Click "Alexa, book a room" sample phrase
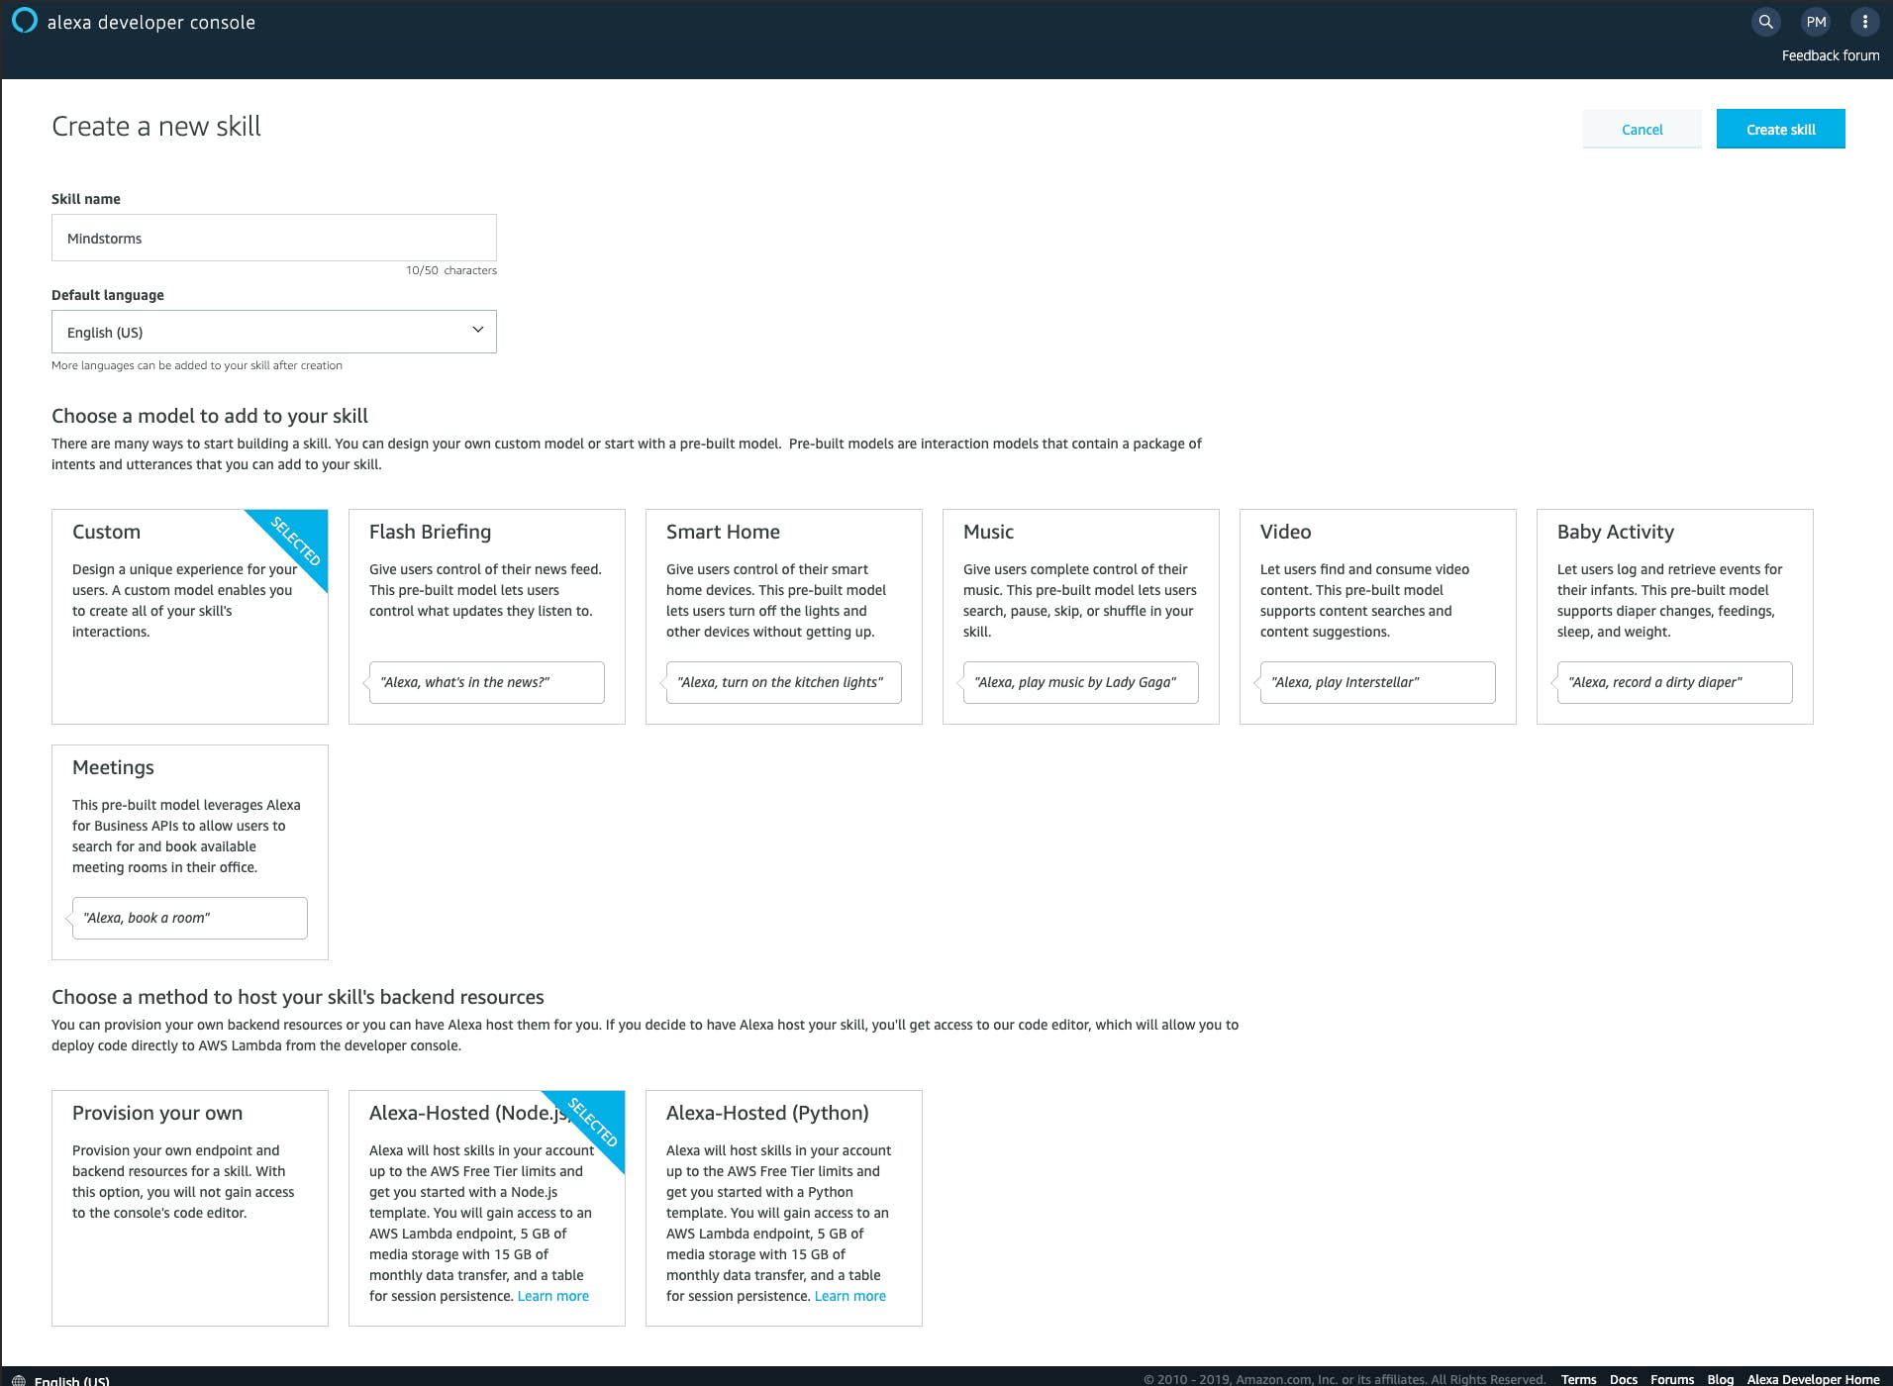The width and height of the screenshot is (1893, 1386). (190, 918)
